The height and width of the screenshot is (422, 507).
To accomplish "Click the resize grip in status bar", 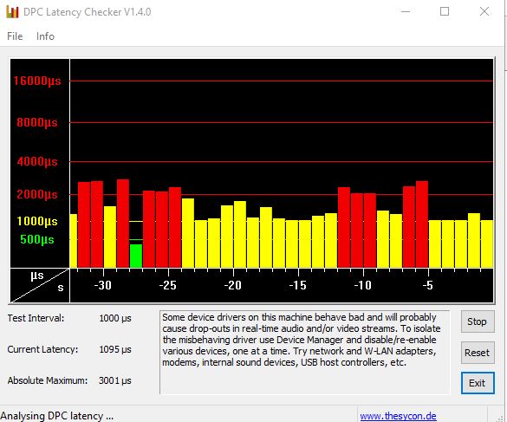I will (502, 418).
